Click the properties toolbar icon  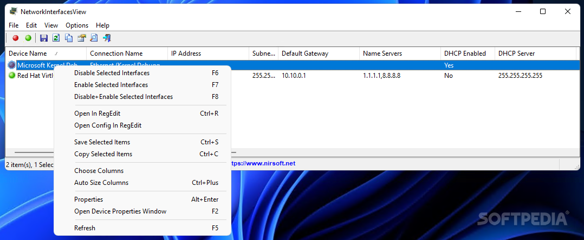point(82,38)
